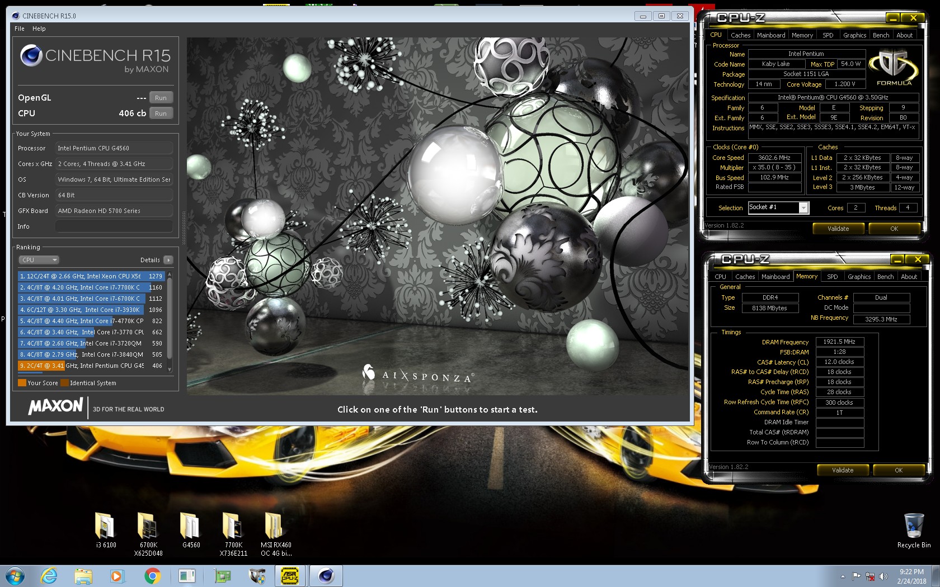Launch Internet Explorer from the taskbar
The width and height of the screenshot is (940, 587).
click(49, 576)
